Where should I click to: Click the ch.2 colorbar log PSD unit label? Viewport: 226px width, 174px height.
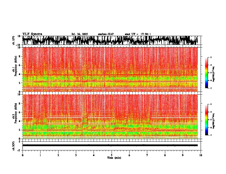[x=214, y=121]
